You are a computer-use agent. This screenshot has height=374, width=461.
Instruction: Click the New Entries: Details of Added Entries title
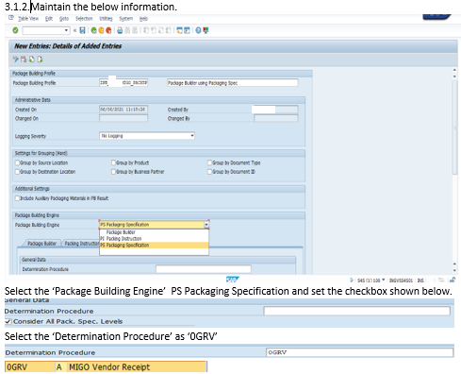tap(68, 46)
